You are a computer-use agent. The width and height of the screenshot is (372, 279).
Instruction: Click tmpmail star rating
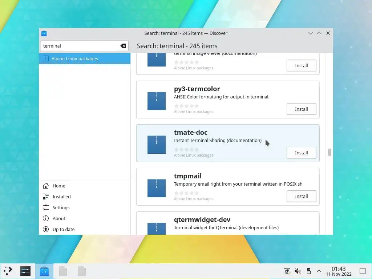pyautogui.click(x=186, y=193)
